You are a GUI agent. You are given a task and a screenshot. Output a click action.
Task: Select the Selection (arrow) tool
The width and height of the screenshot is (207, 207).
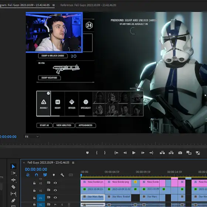(x=13, y=166)
